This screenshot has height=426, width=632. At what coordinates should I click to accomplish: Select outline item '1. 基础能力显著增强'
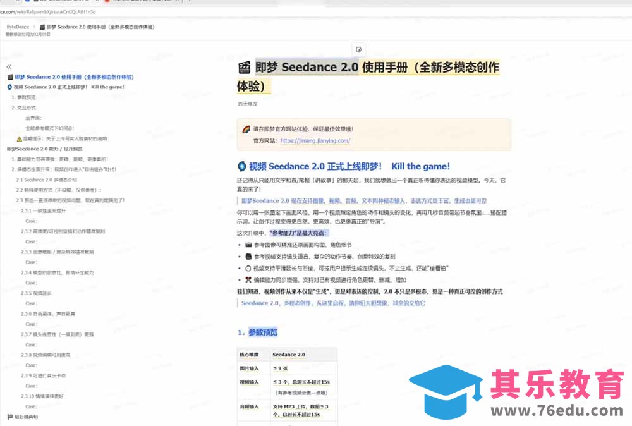(59, 159)
